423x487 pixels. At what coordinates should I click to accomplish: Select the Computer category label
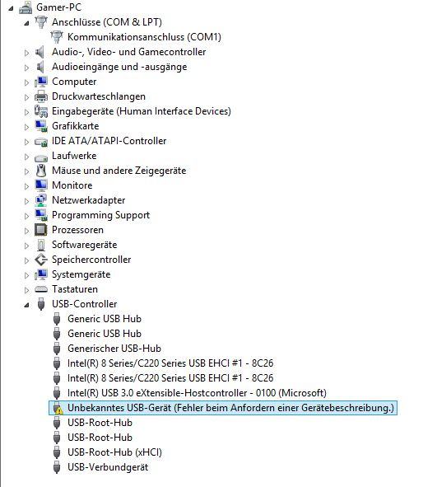coord(74,82)
